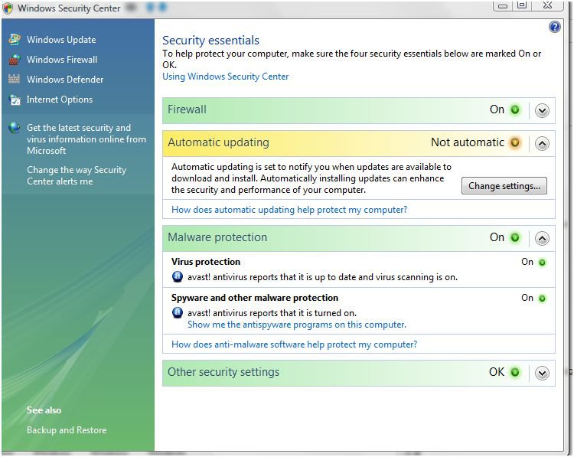The height and width of the screenshot is (457, 574).
Task: Expand the Other security settings chevron
Action: coord(542,374)
